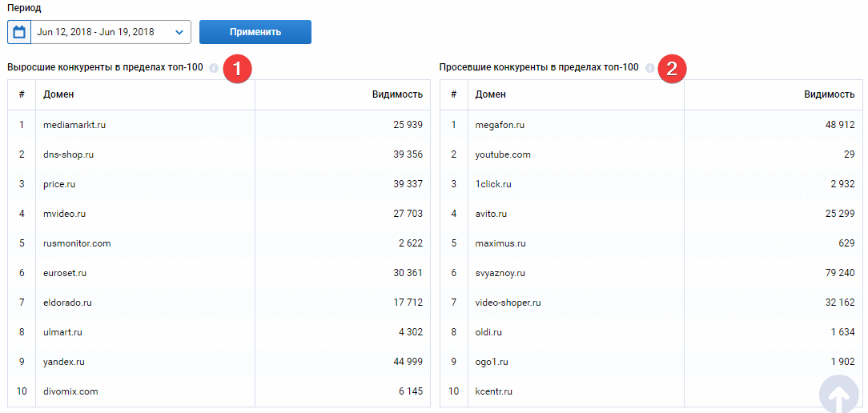This screenshot has width=868, height=413.
Task: Click the Применить button
Action: 255,32
